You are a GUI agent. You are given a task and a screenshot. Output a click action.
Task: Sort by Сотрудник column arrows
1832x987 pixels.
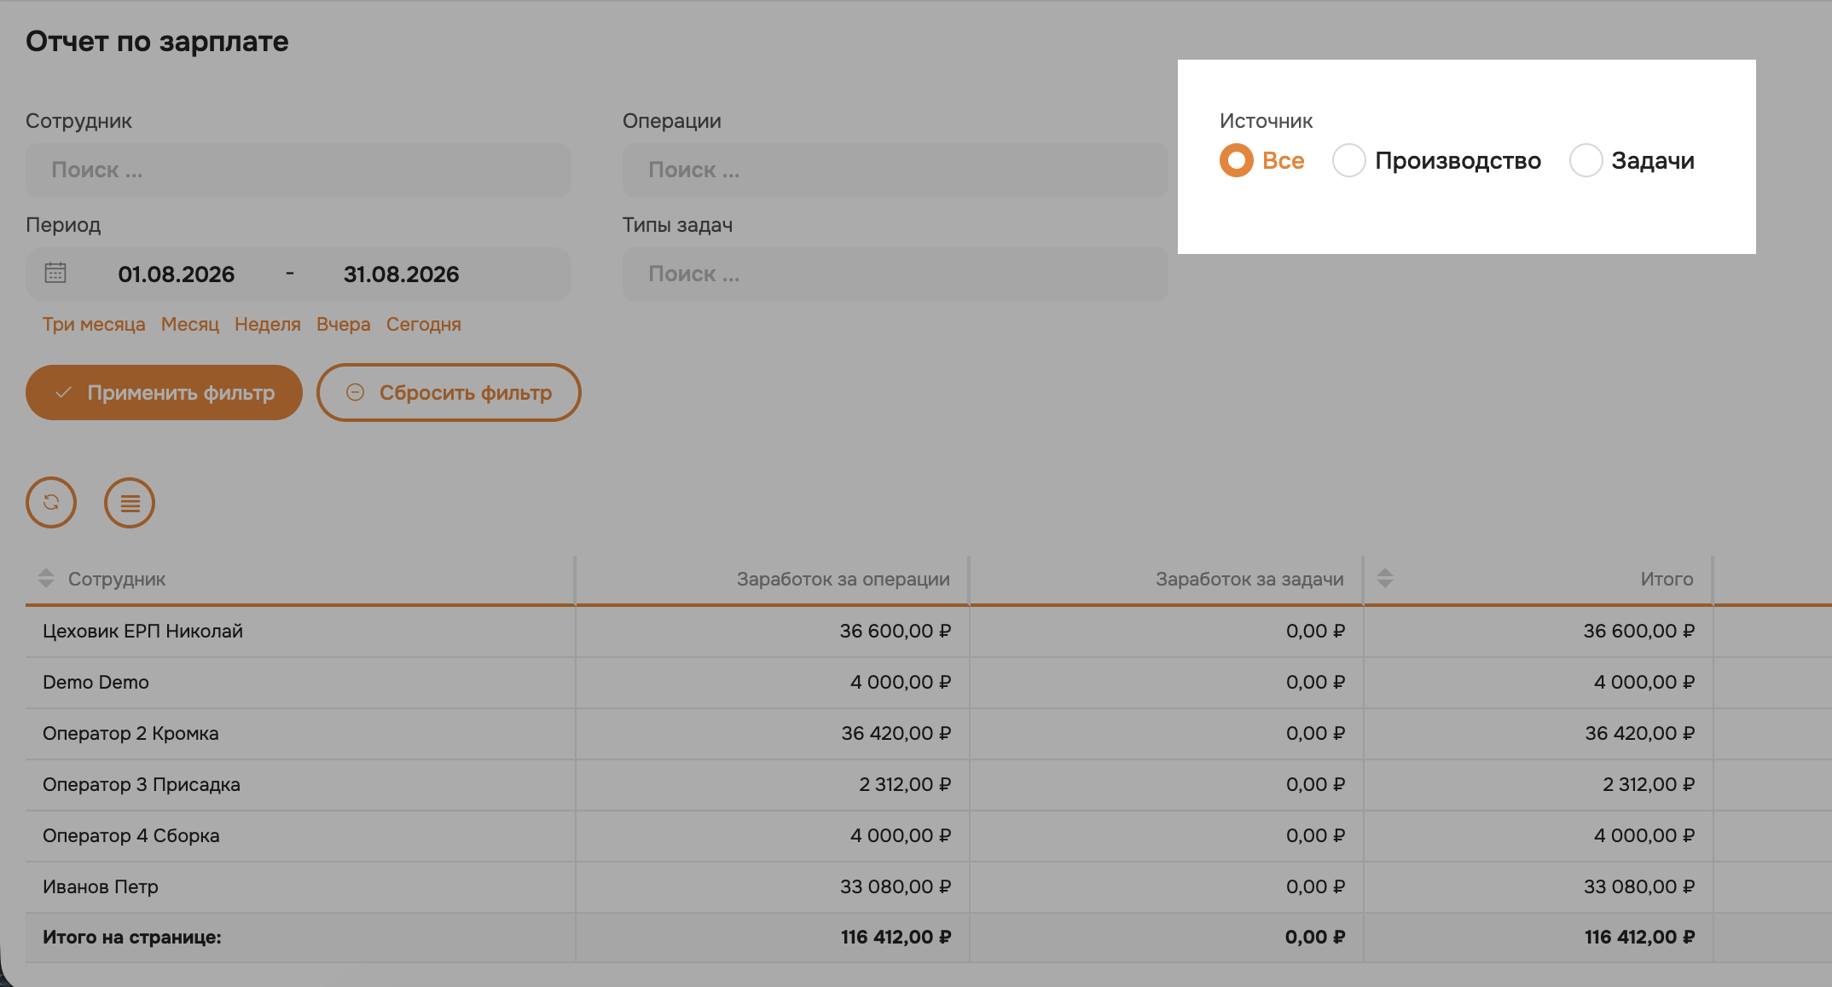tap(46, 578)
